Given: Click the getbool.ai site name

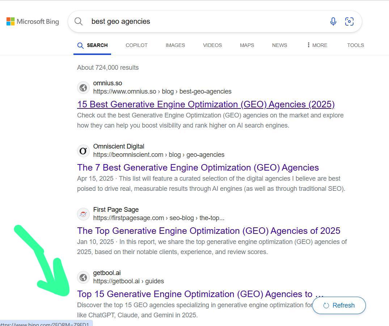Looking at the screenshot, I should (107, 273).
